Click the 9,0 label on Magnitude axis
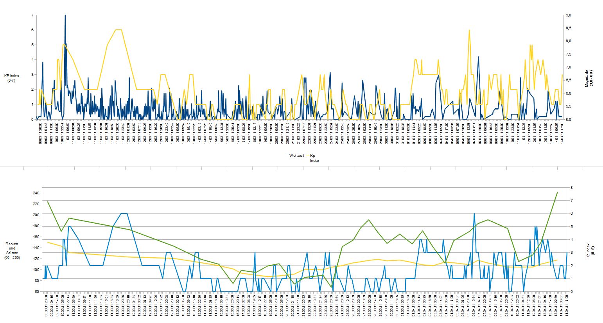The width and height of the screenshot is (603, 323). coord(568,15)
